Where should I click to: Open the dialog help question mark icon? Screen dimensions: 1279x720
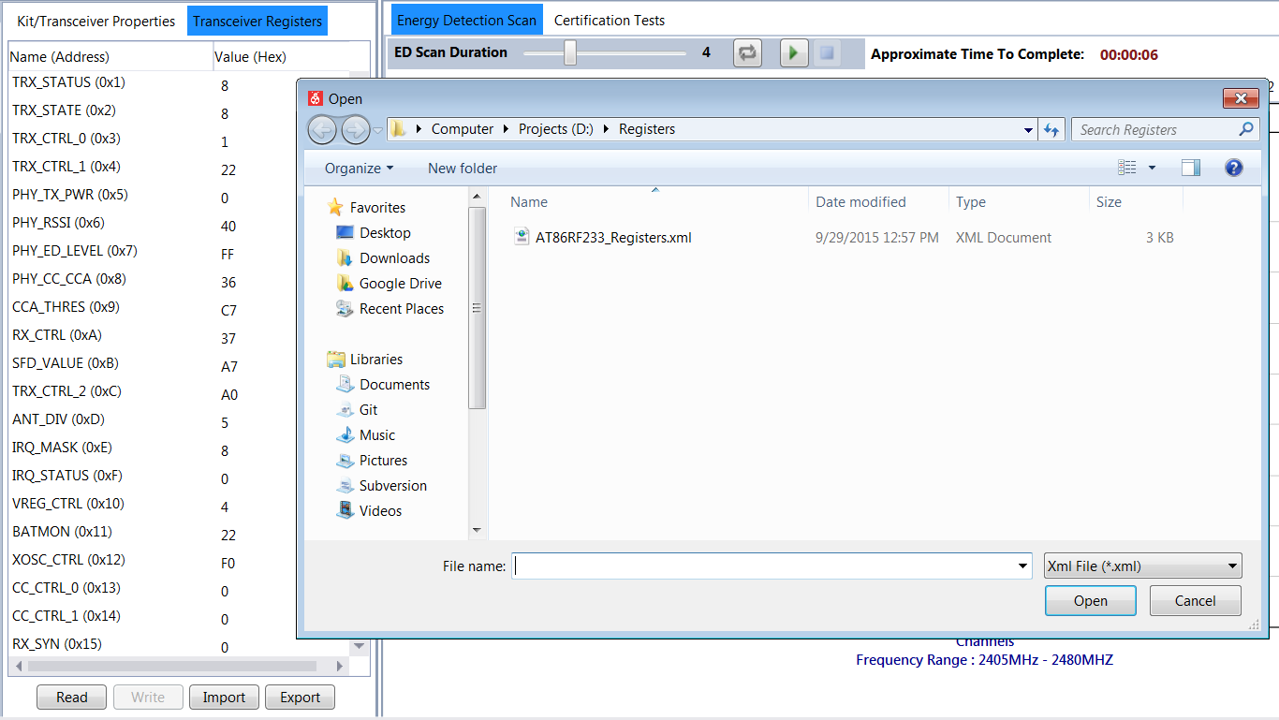1233,168
